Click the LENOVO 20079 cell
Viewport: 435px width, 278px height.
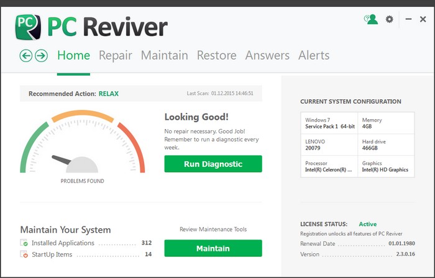(x=329, y=145)
